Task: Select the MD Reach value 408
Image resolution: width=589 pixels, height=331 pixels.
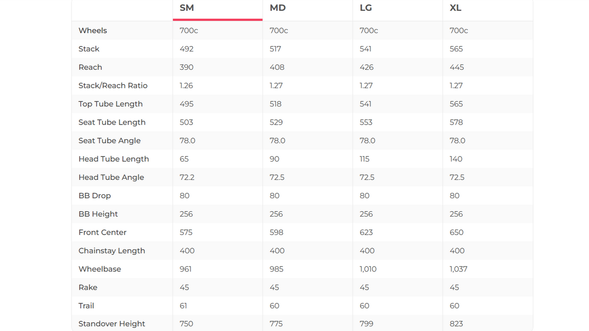Action: [x=277, y=67]
